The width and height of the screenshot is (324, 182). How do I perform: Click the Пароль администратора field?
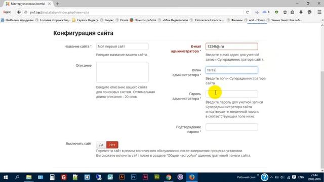(232, 94)
